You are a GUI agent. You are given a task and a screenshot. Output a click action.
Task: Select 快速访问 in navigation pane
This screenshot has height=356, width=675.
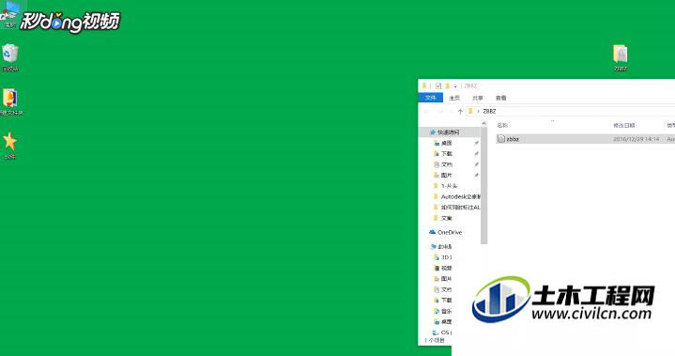pyautogui.click(x=449, y=132)
